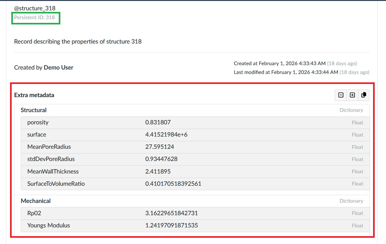This screenshot has width=386, height=244.
Task: Click the Dictionary type label of Mechanical
Action: [351, 201]
